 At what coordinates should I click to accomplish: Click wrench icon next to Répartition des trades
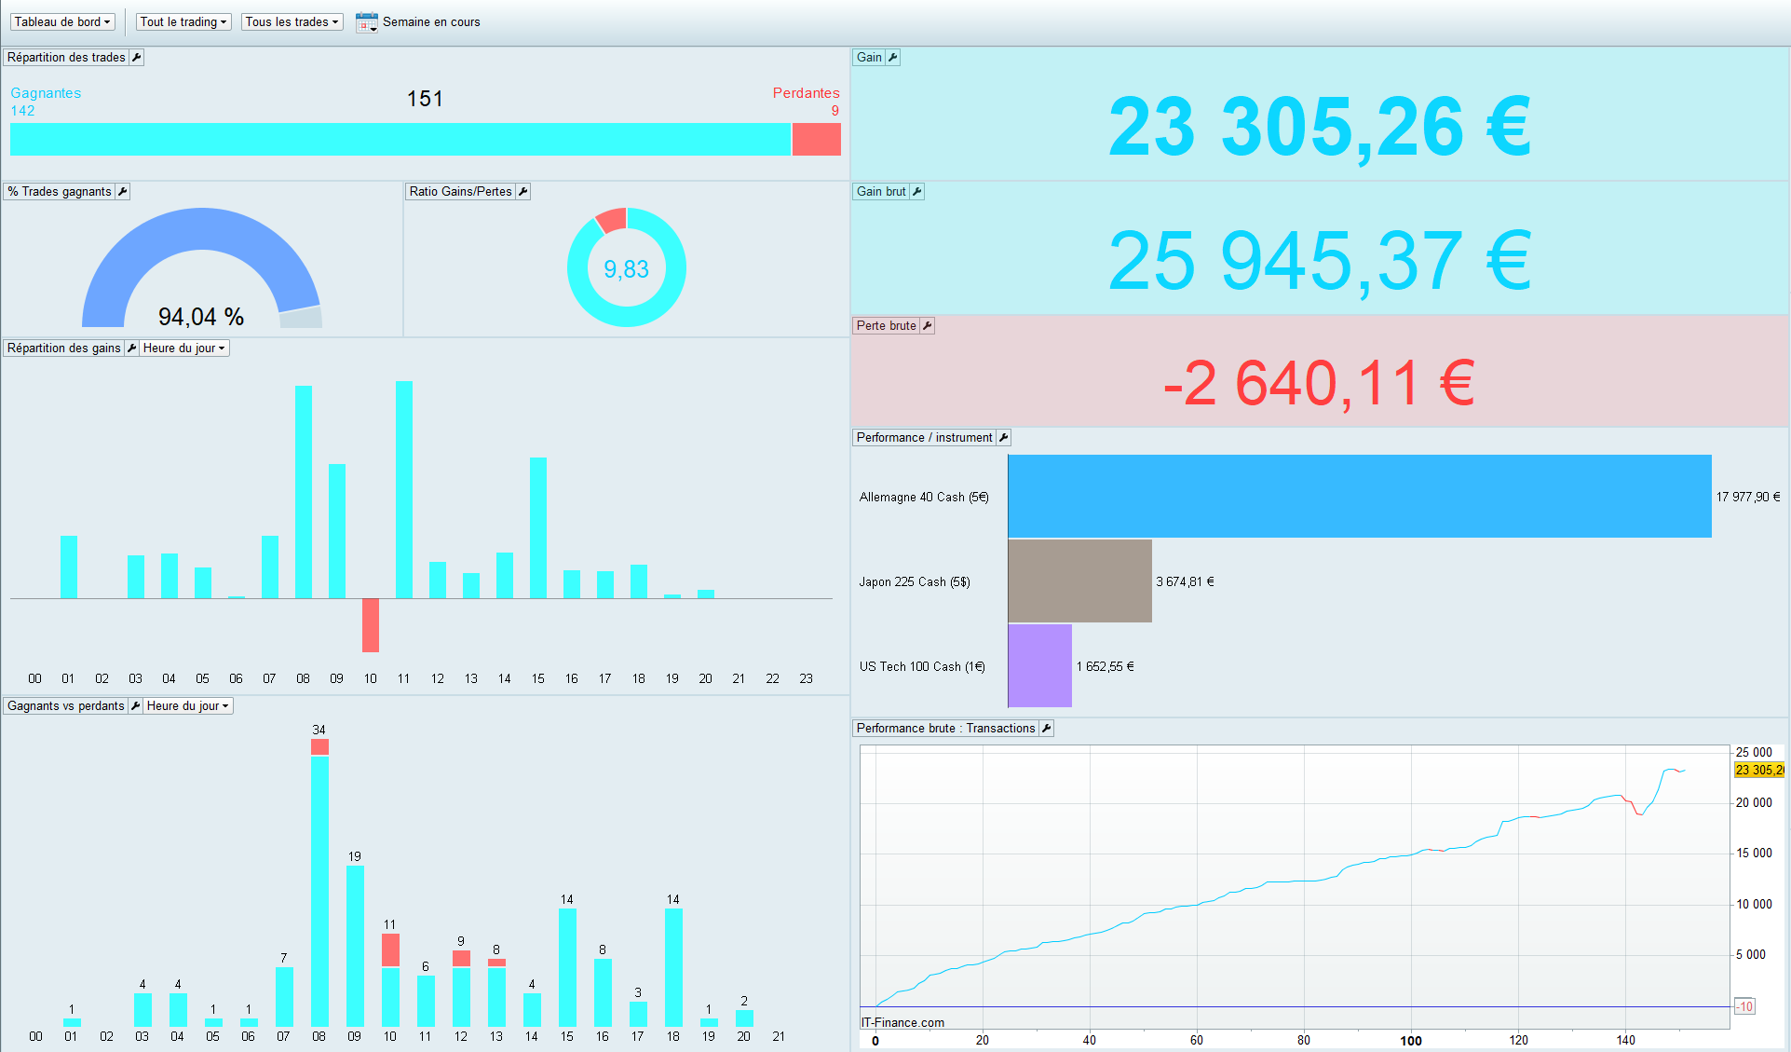tap(137, 58)
